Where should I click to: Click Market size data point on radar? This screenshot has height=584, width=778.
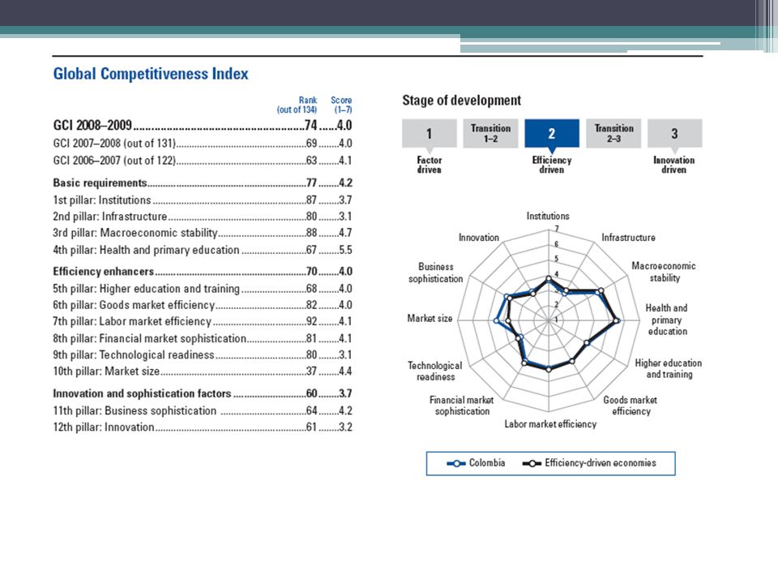click(x=497, y=321)
